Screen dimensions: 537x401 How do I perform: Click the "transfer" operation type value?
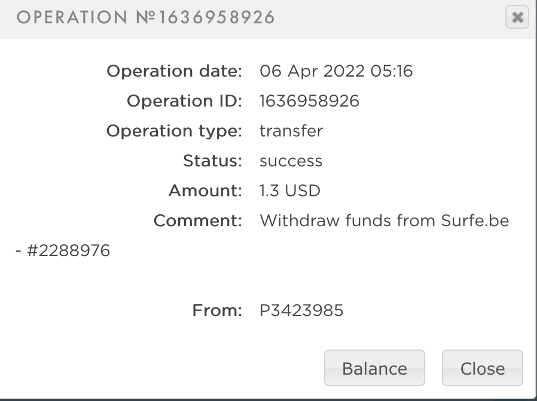pyautogui.click(x=291, y=131)
